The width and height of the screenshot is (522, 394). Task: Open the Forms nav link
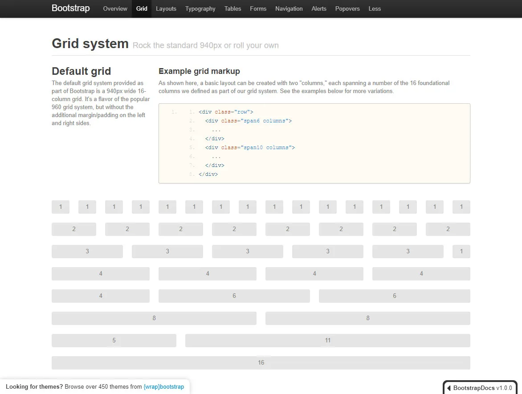[x=258, y=8]
